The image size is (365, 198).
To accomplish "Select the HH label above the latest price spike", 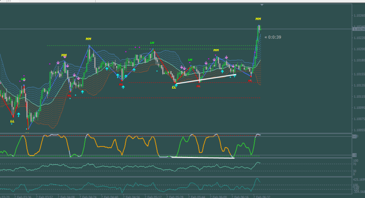I will click(258, 19).
